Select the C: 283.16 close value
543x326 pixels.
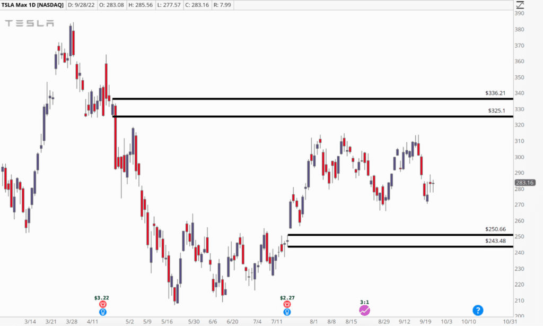[x=197, y=5]
